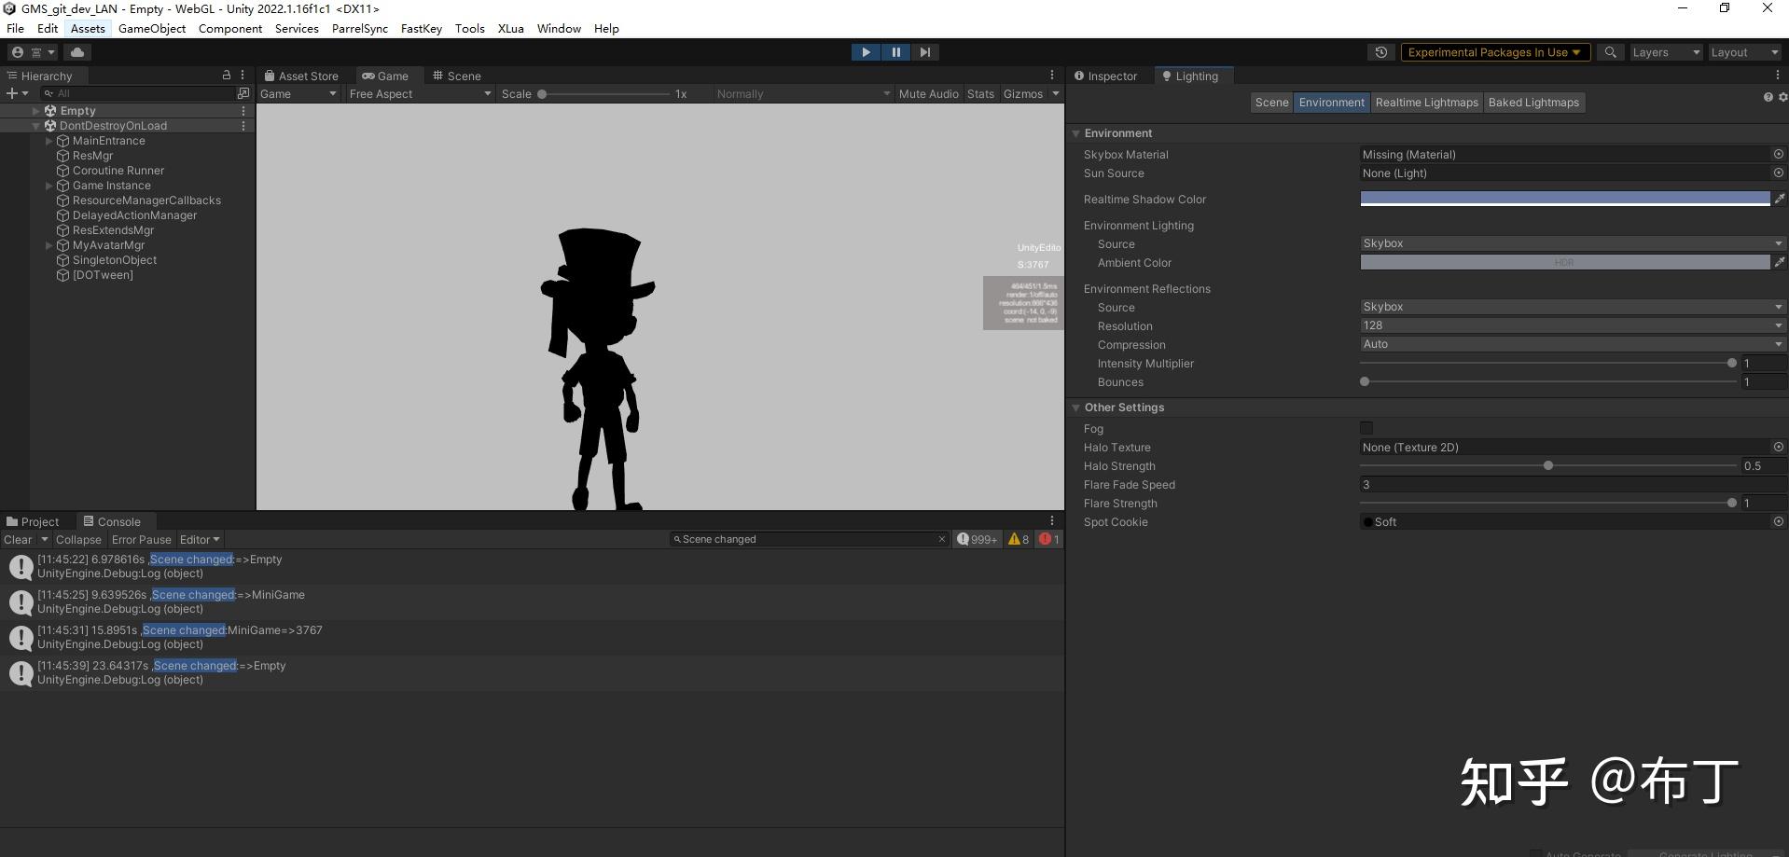Image resolution: width=1789 pixels, height=857 pixels.
Task: Expand the MainEntrance hierarchy item
Action: (49, 141)
